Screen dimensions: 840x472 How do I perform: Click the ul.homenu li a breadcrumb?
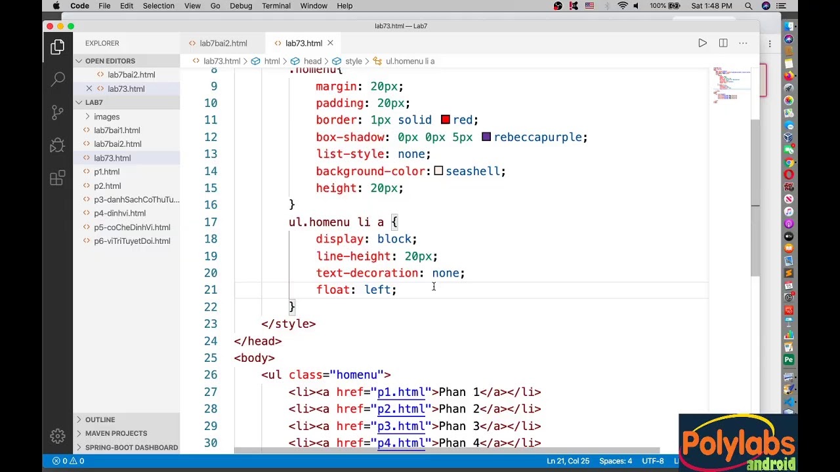409,61
